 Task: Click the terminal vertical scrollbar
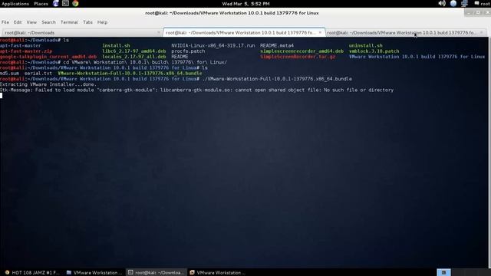tap(489, 152)
